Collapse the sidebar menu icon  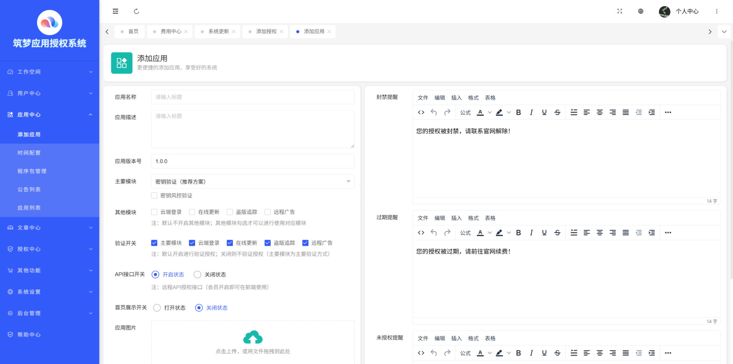click(x=116, y=11)
